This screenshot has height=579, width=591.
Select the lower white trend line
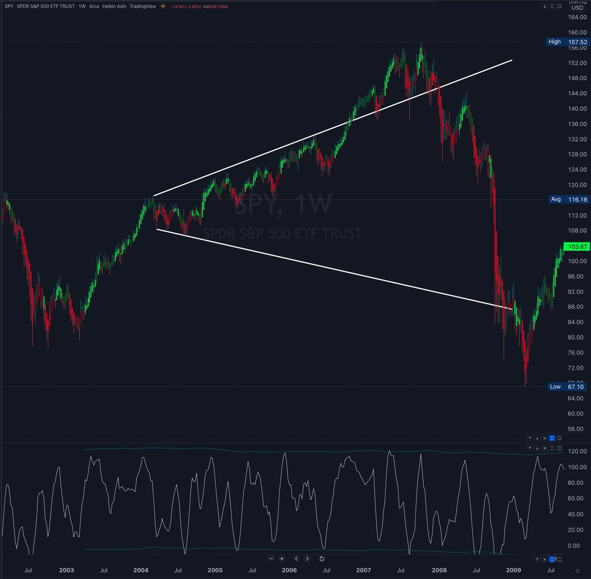tap(334, 269)
